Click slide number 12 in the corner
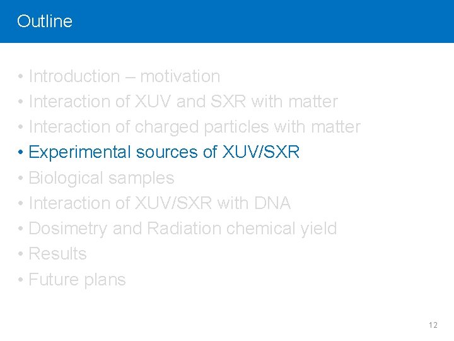The height and width of the screenshot is (341, 454). pyautogui.click(x=433, y=325)
